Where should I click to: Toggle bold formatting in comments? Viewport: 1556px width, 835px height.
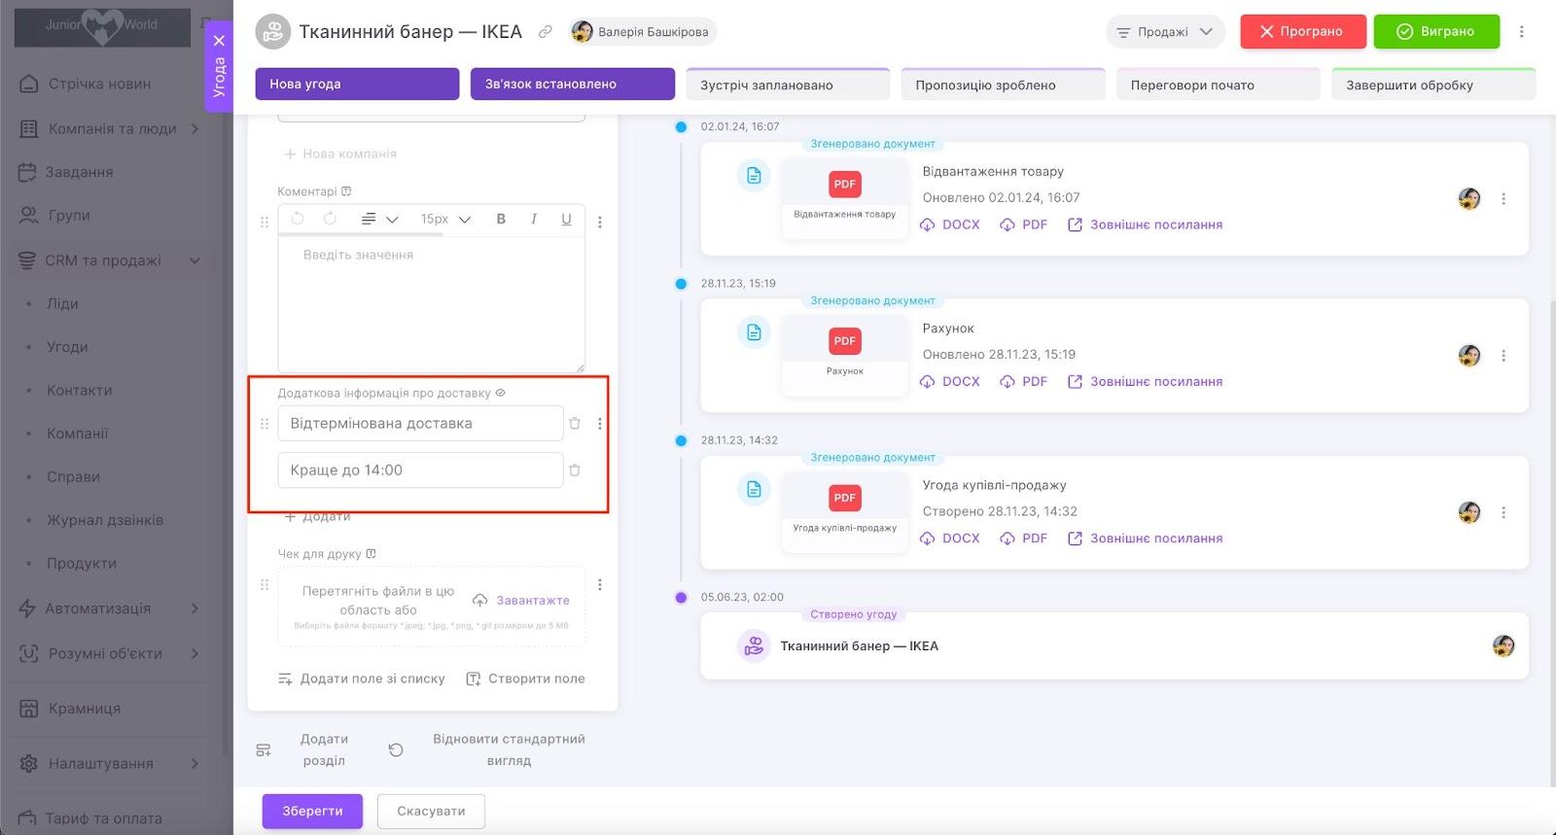501,219
